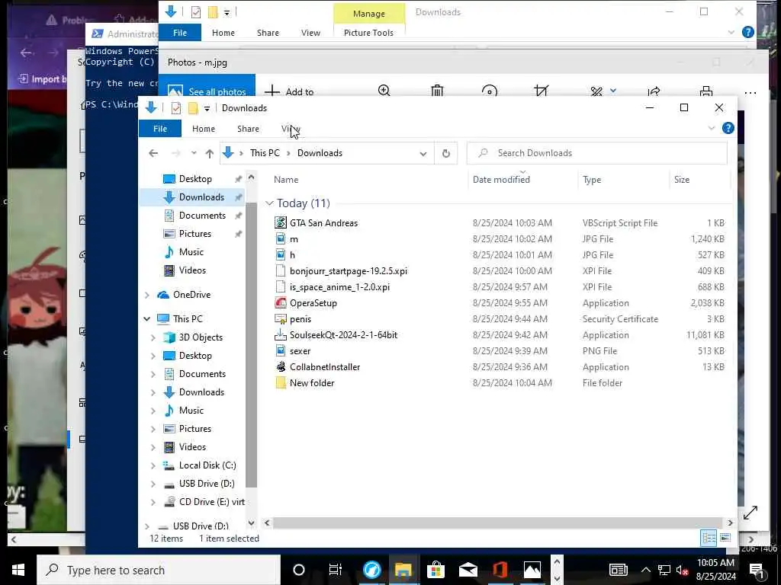This screenshot has width=781, height=585.
Task: Select CD Drive (E:) in navigation pane
Action: pos(212,502)
